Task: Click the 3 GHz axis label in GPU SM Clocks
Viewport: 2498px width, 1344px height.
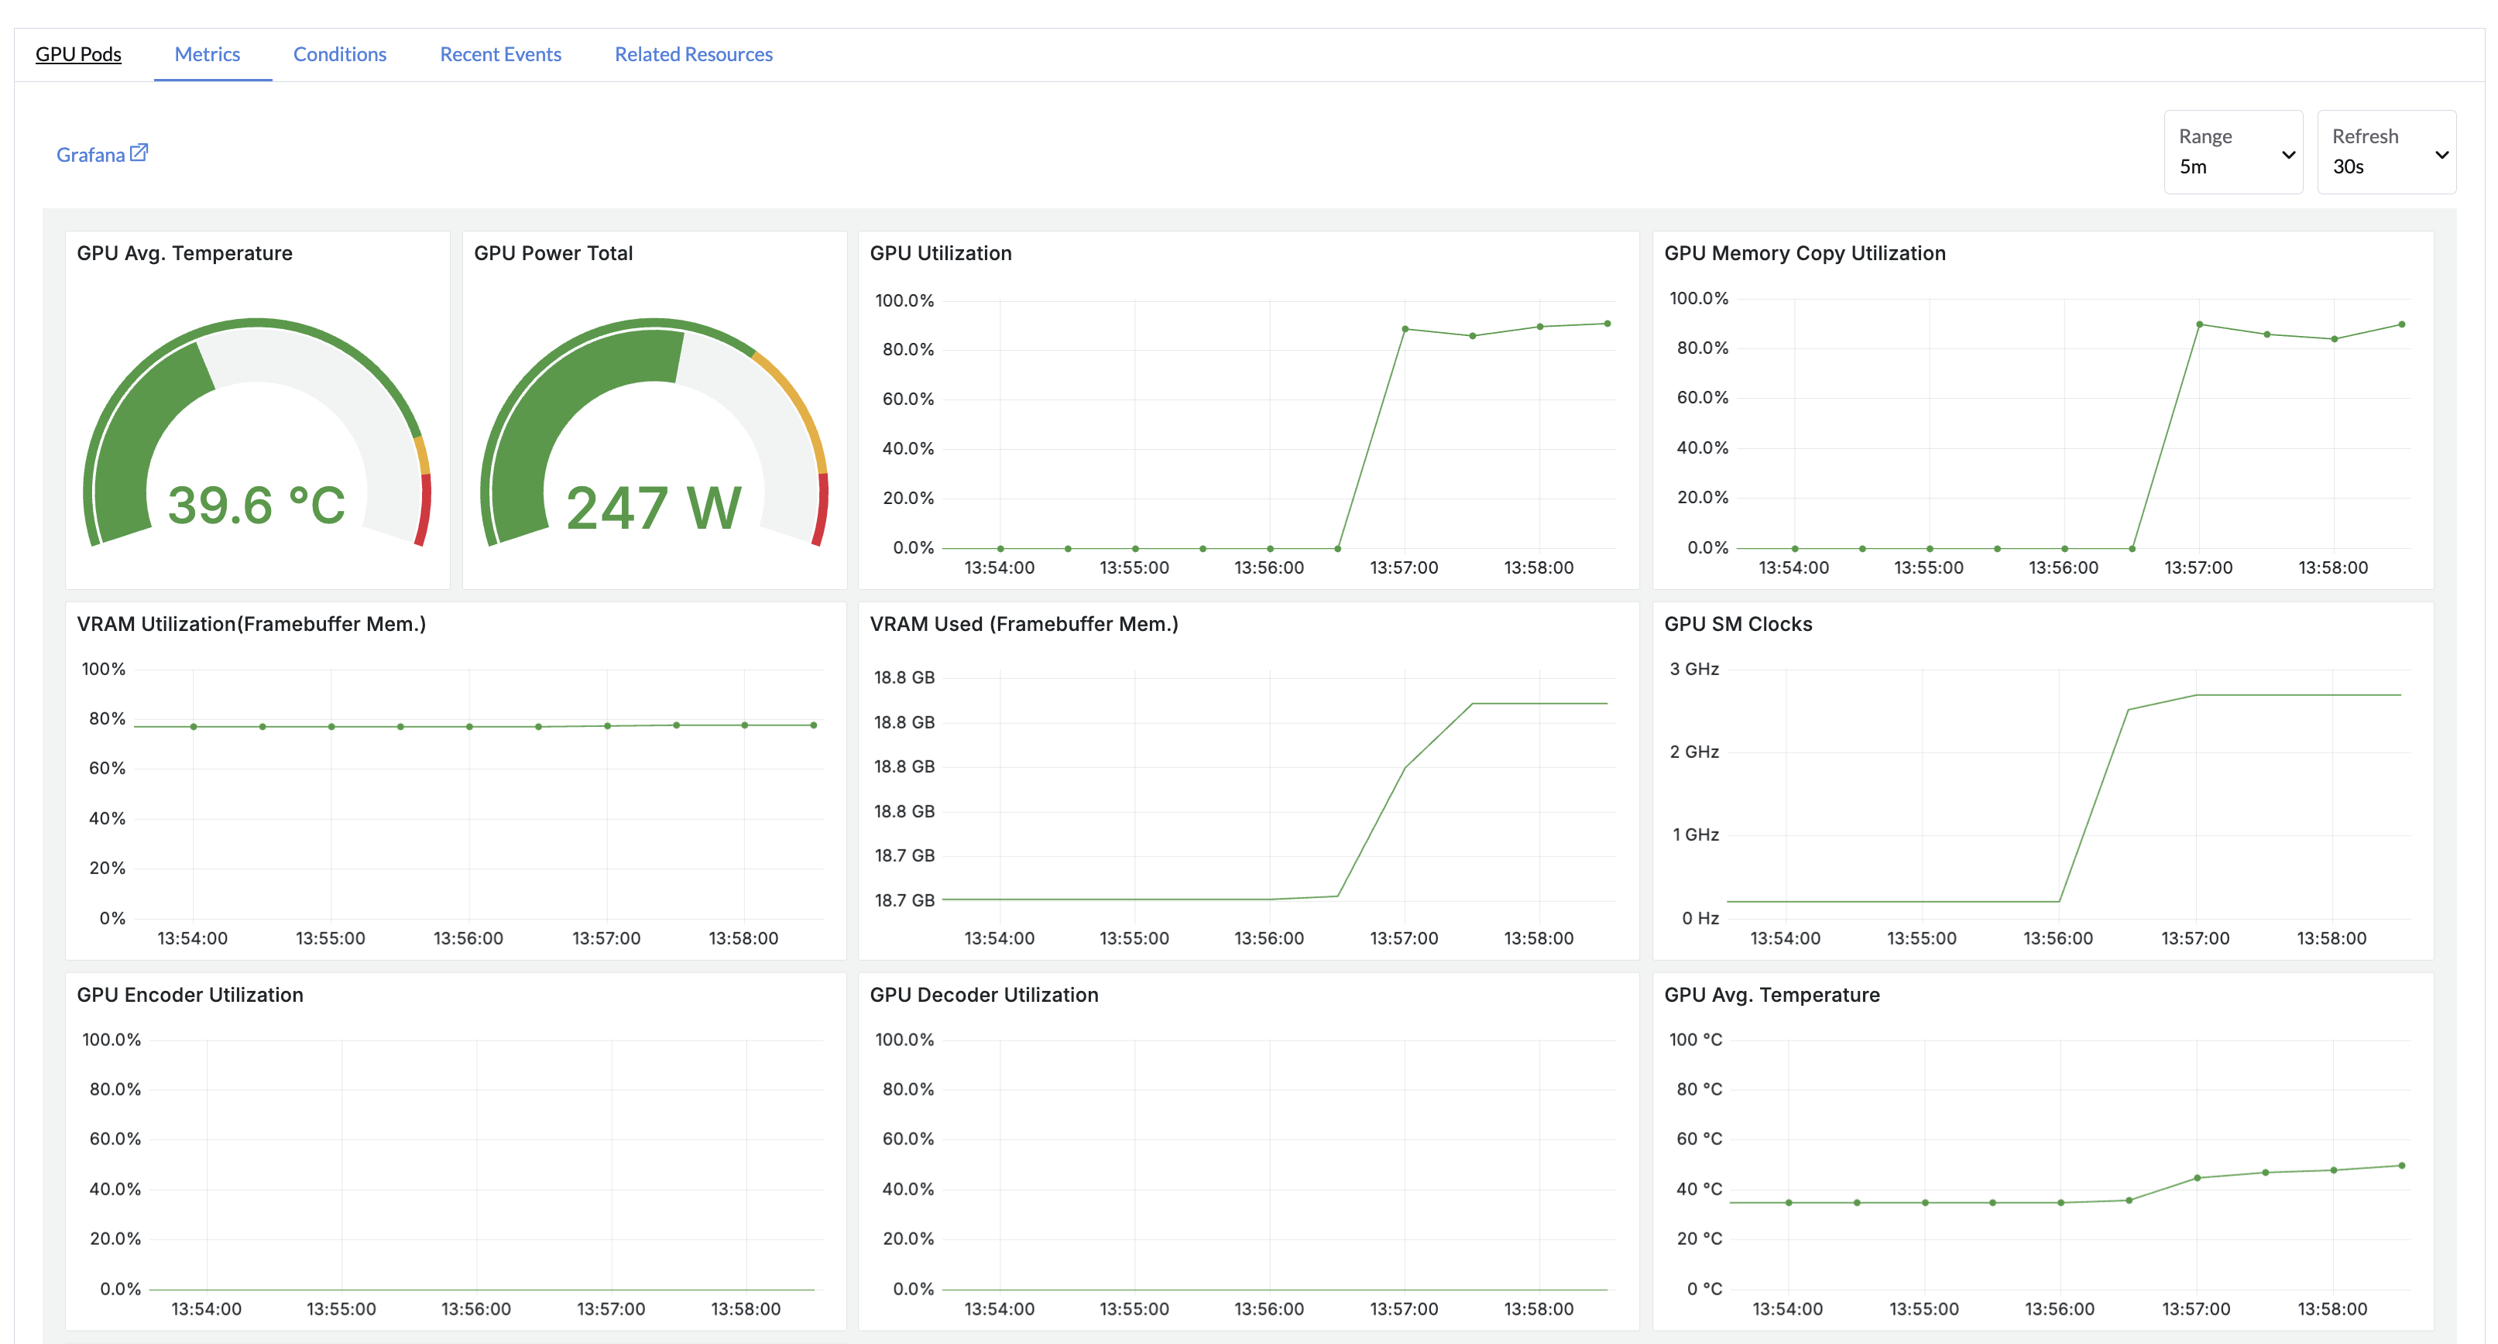Action: [1694, 669]
